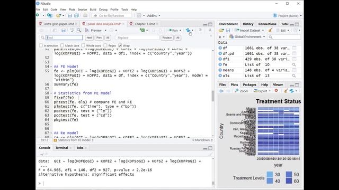This screenshot has height=190, width=339.
Task: Inspect the fe list with magnifier icon
Action: [x=294, y=64]
